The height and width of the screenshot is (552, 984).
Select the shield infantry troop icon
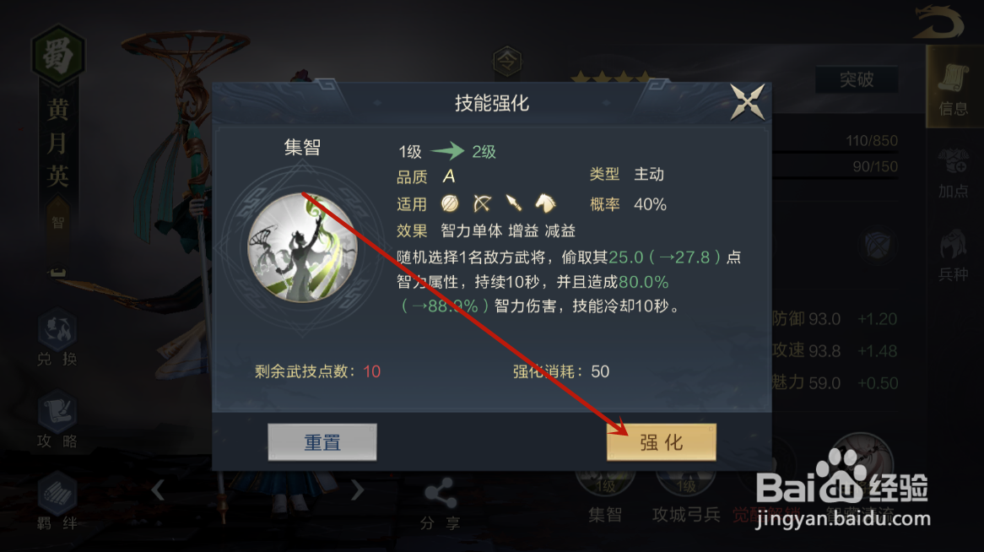(x=450, y=203)
